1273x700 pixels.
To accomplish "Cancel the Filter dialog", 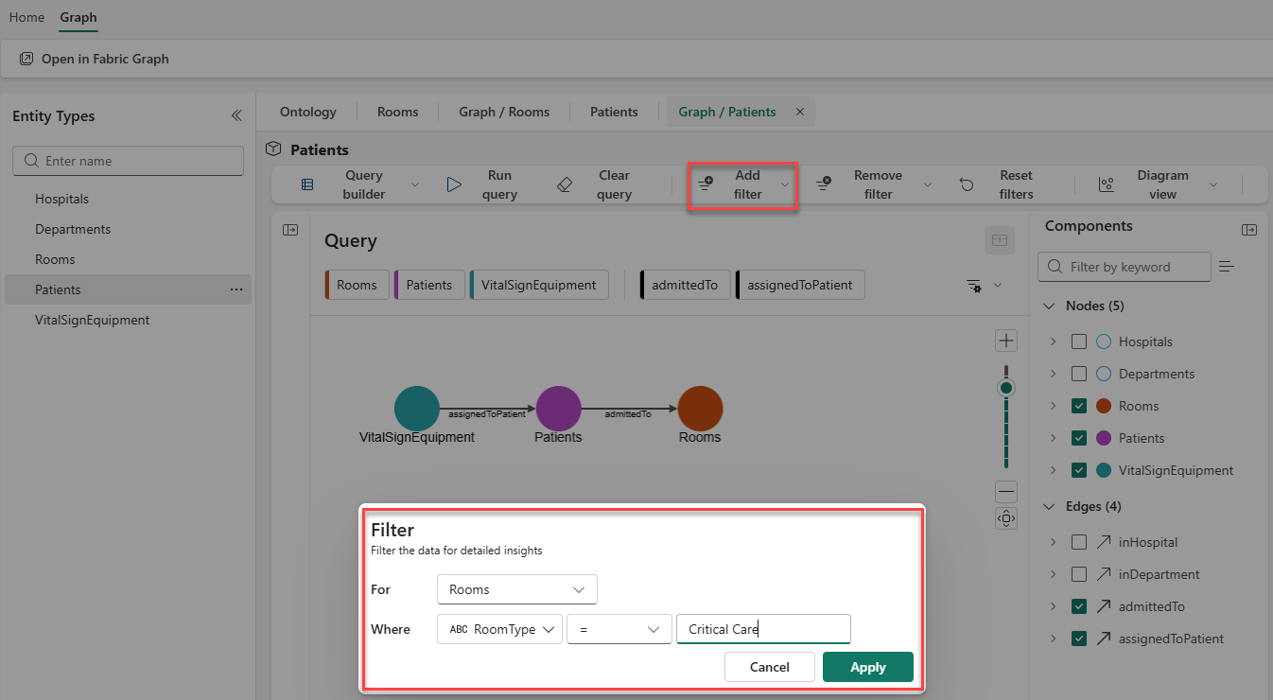I will coord(770,667).
